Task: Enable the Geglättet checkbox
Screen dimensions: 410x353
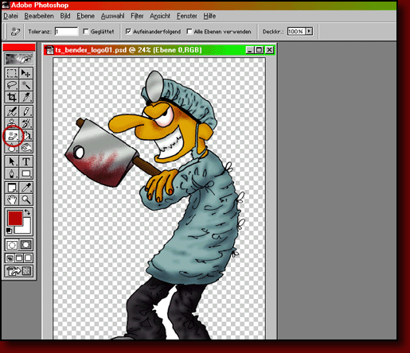Action: 86,32
